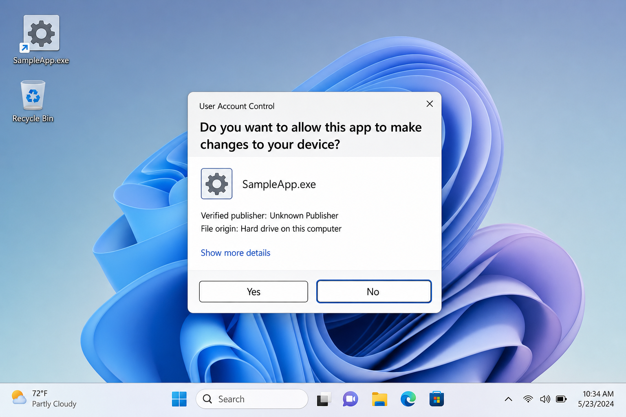Open the Wi-Fi network status icon
This screenshot has width=626, height=417.
pos(528,399)
